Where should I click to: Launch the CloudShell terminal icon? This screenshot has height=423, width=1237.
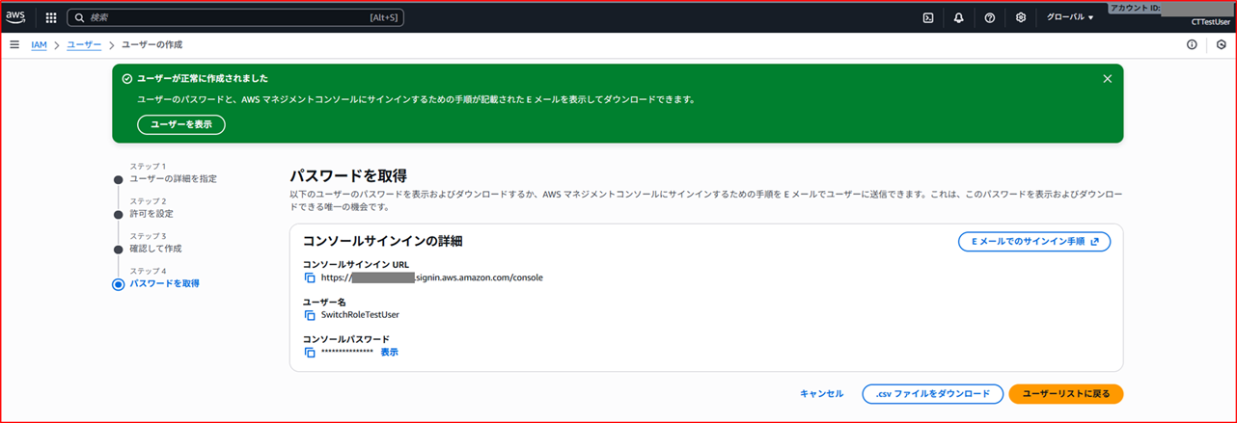(928, 17)
